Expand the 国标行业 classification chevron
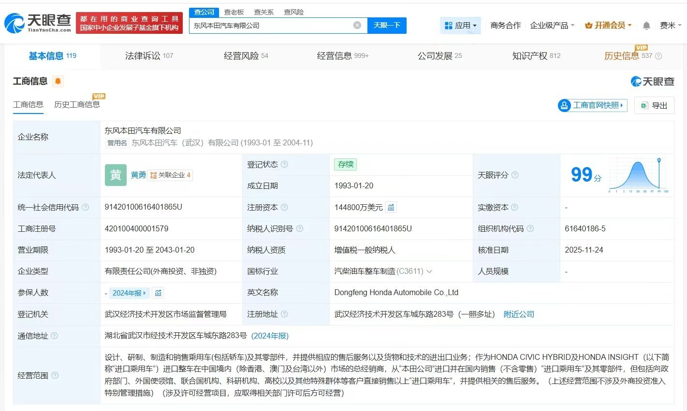The width and height of the screenshot is (687, 411). point(429,271)
